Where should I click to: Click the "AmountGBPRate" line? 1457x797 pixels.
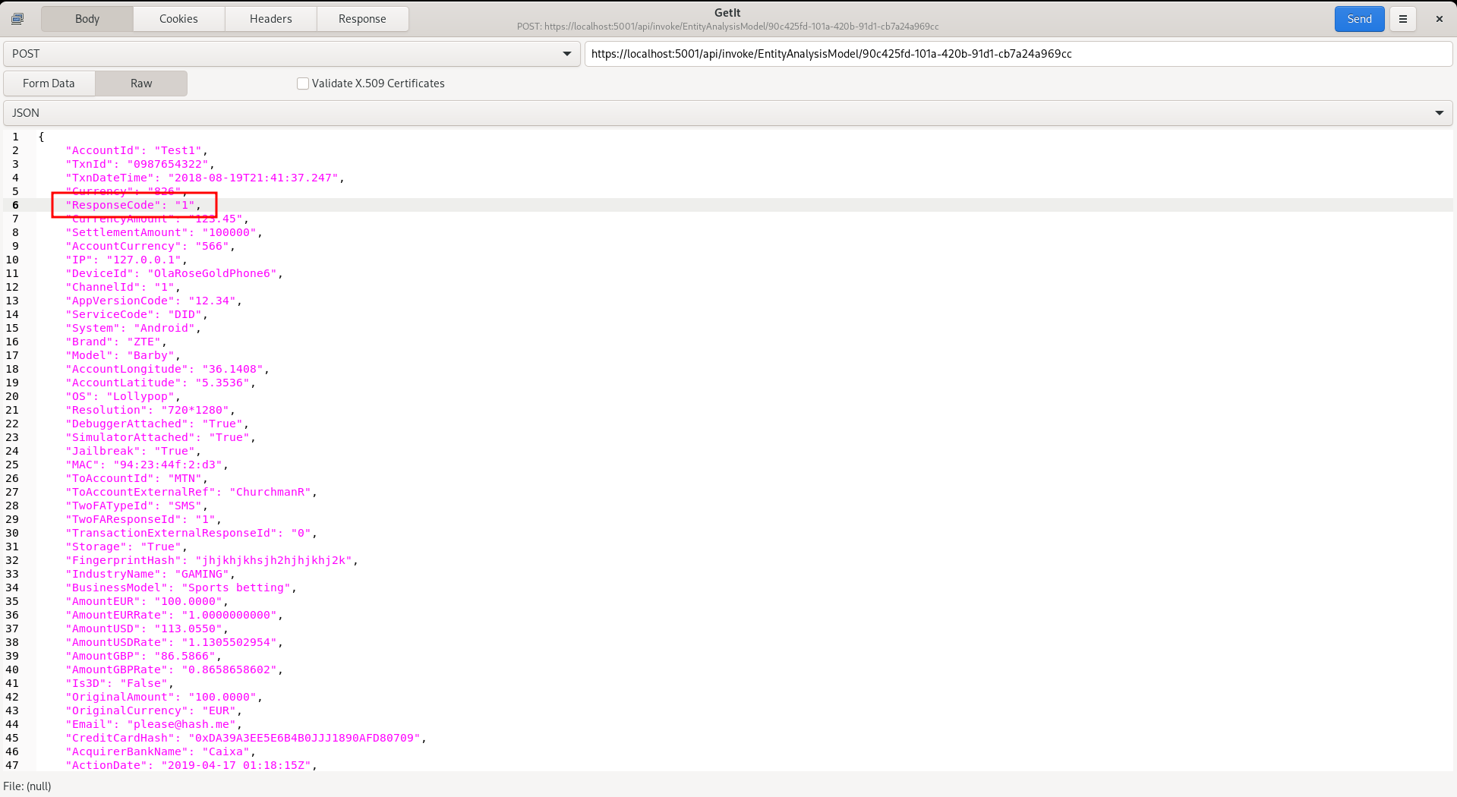[x=174, y=669]
